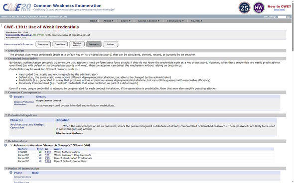Image resolution: width=294 pixels, height=183 pixels.
Task: Click the CWE 20 Years logo
Action: click(x=17, y=7)
